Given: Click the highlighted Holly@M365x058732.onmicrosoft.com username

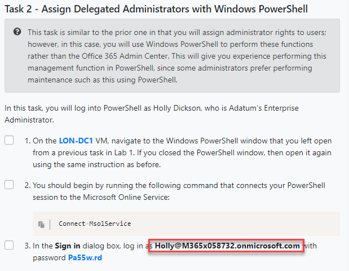Looking at the screenshot, I should pyautogui.click(x=227, y=246).
